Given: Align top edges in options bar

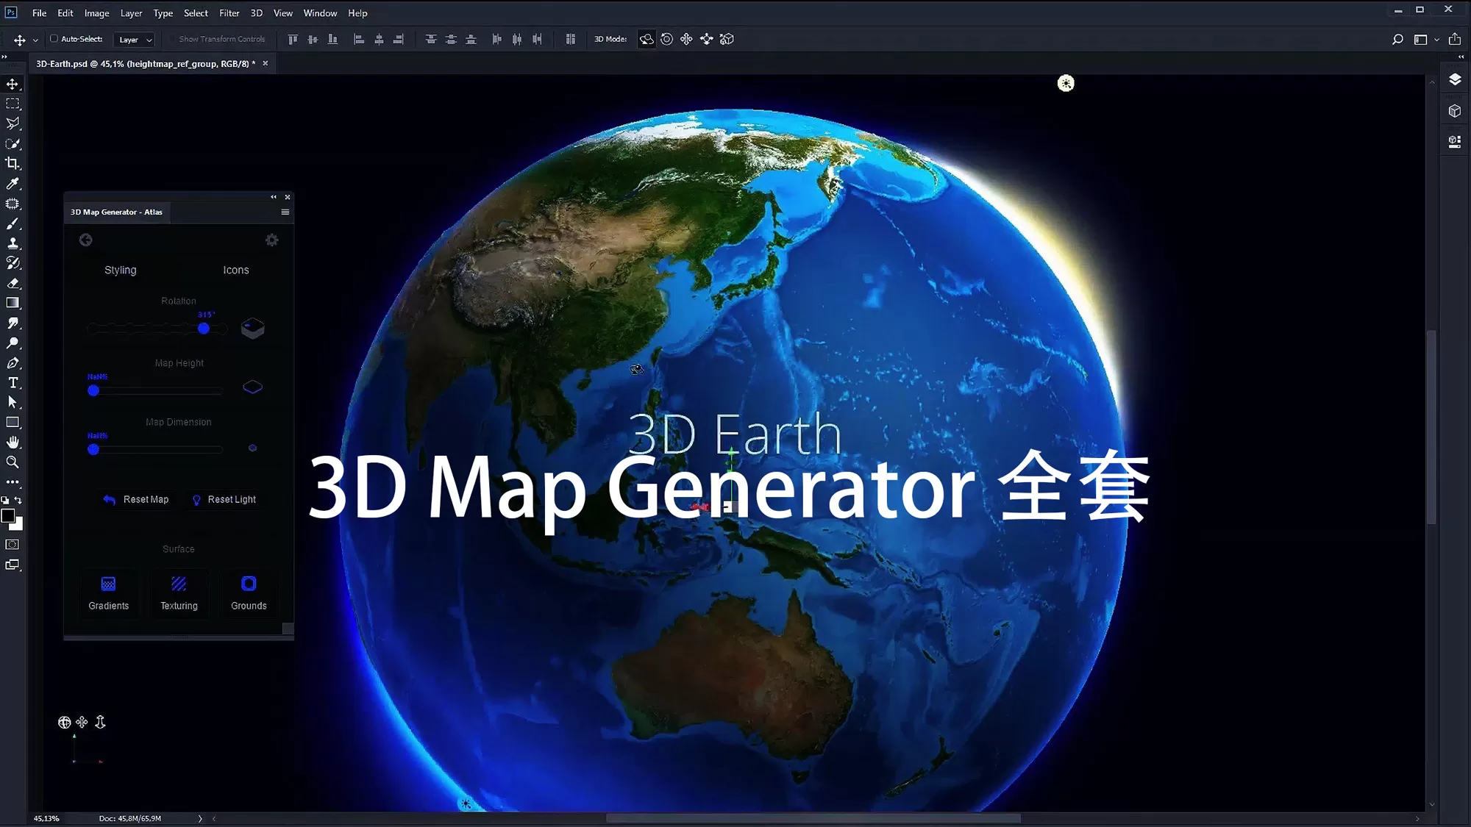Looking at the screenshot, I should (293, 39).
